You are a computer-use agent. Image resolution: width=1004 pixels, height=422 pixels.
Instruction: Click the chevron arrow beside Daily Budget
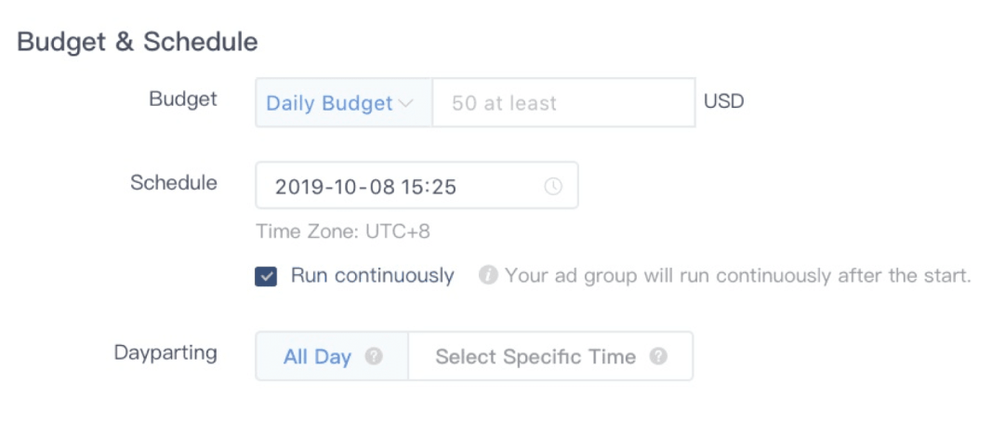click(x=405, y=102)
